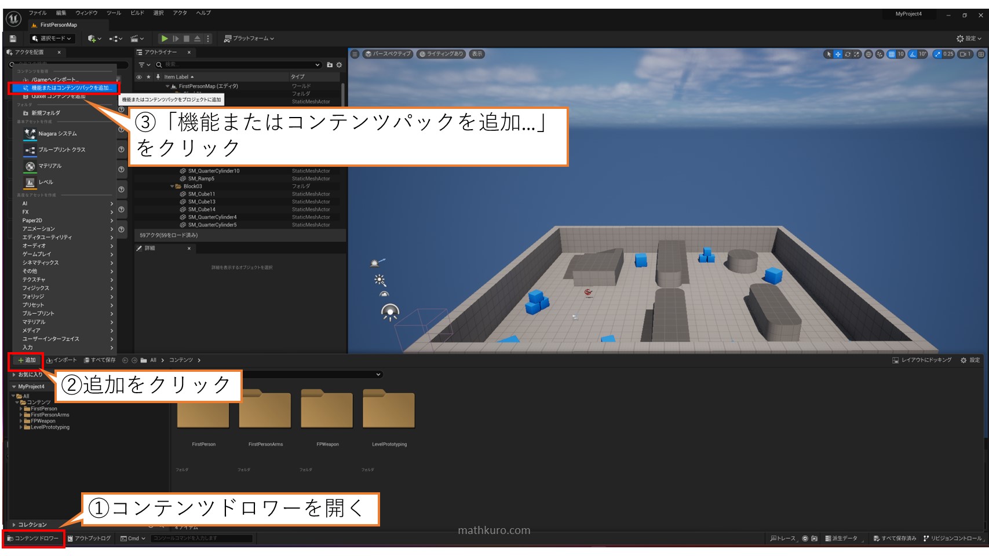989x556 pixels.
Task: Expand the アニメーション submenu
Action: tap(66, 229)
